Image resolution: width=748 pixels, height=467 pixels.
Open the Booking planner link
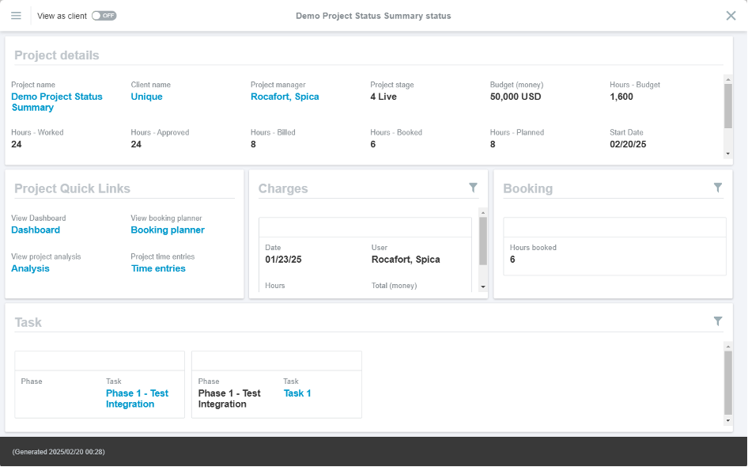pos(168,230)
